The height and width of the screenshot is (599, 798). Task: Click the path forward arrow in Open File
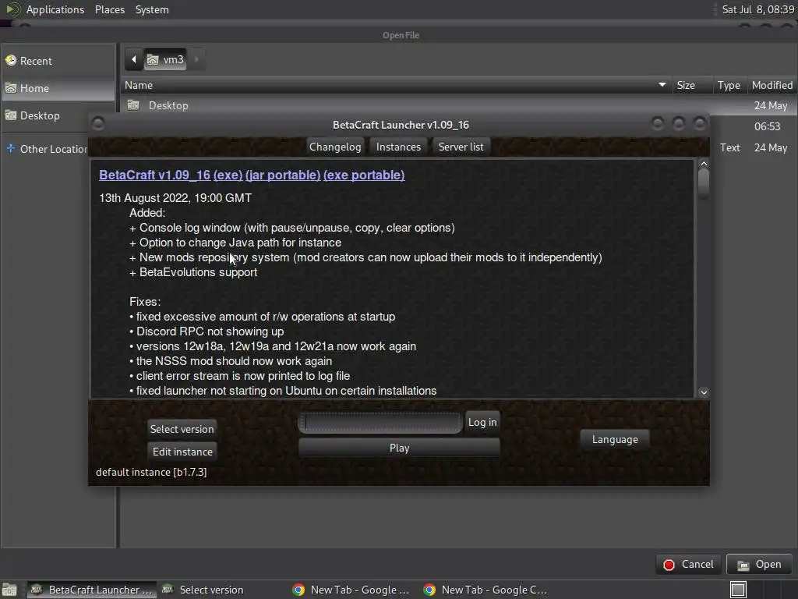[x=196, y=59]
